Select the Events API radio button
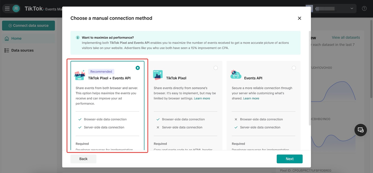 click(294, 68)
